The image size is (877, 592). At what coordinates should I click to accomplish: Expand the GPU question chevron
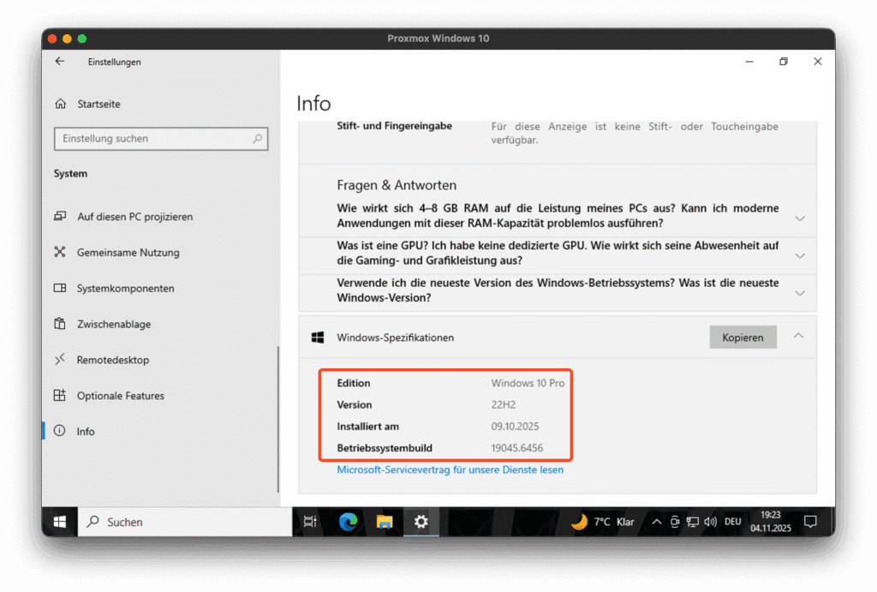pos(800,255)
